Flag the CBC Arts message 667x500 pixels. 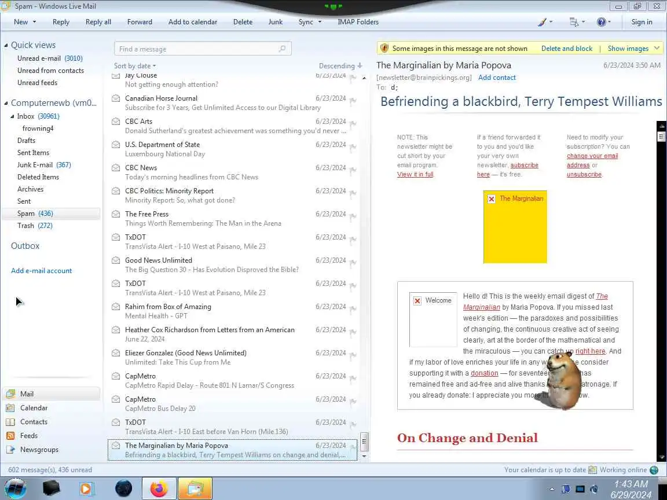(353, 124)
